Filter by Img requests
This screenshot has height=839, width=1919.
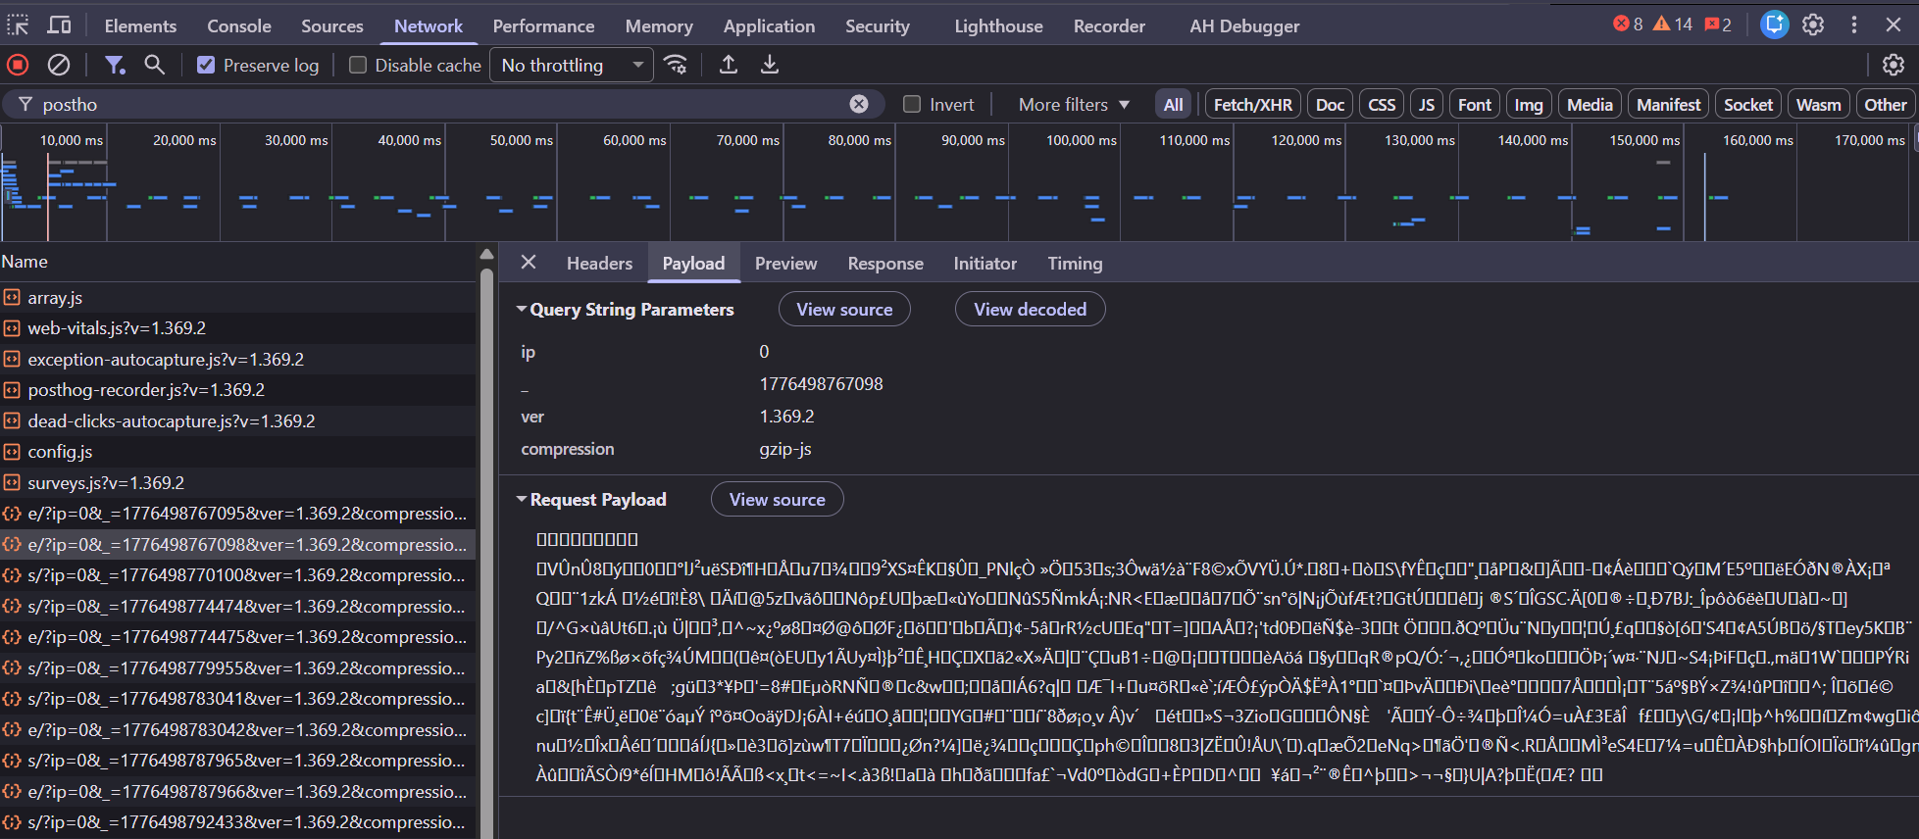[x=1529, y=104]
